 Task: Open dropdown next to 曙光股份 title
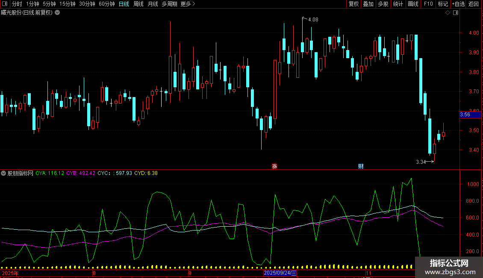(57, 13)
